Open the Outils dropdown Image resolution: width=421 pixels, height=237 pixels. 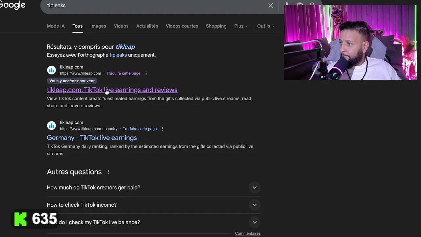click(x=266, y=26)
